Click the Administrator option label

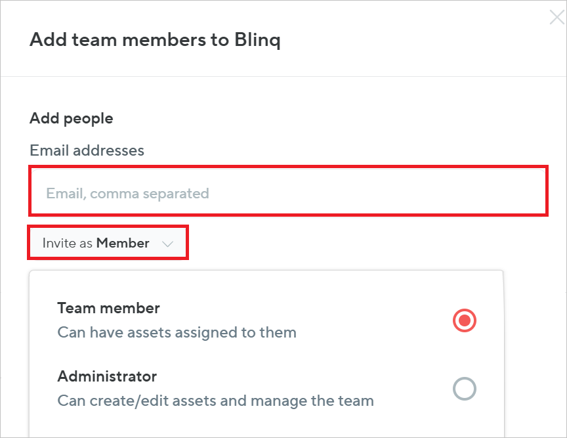(x=106, y=376)
